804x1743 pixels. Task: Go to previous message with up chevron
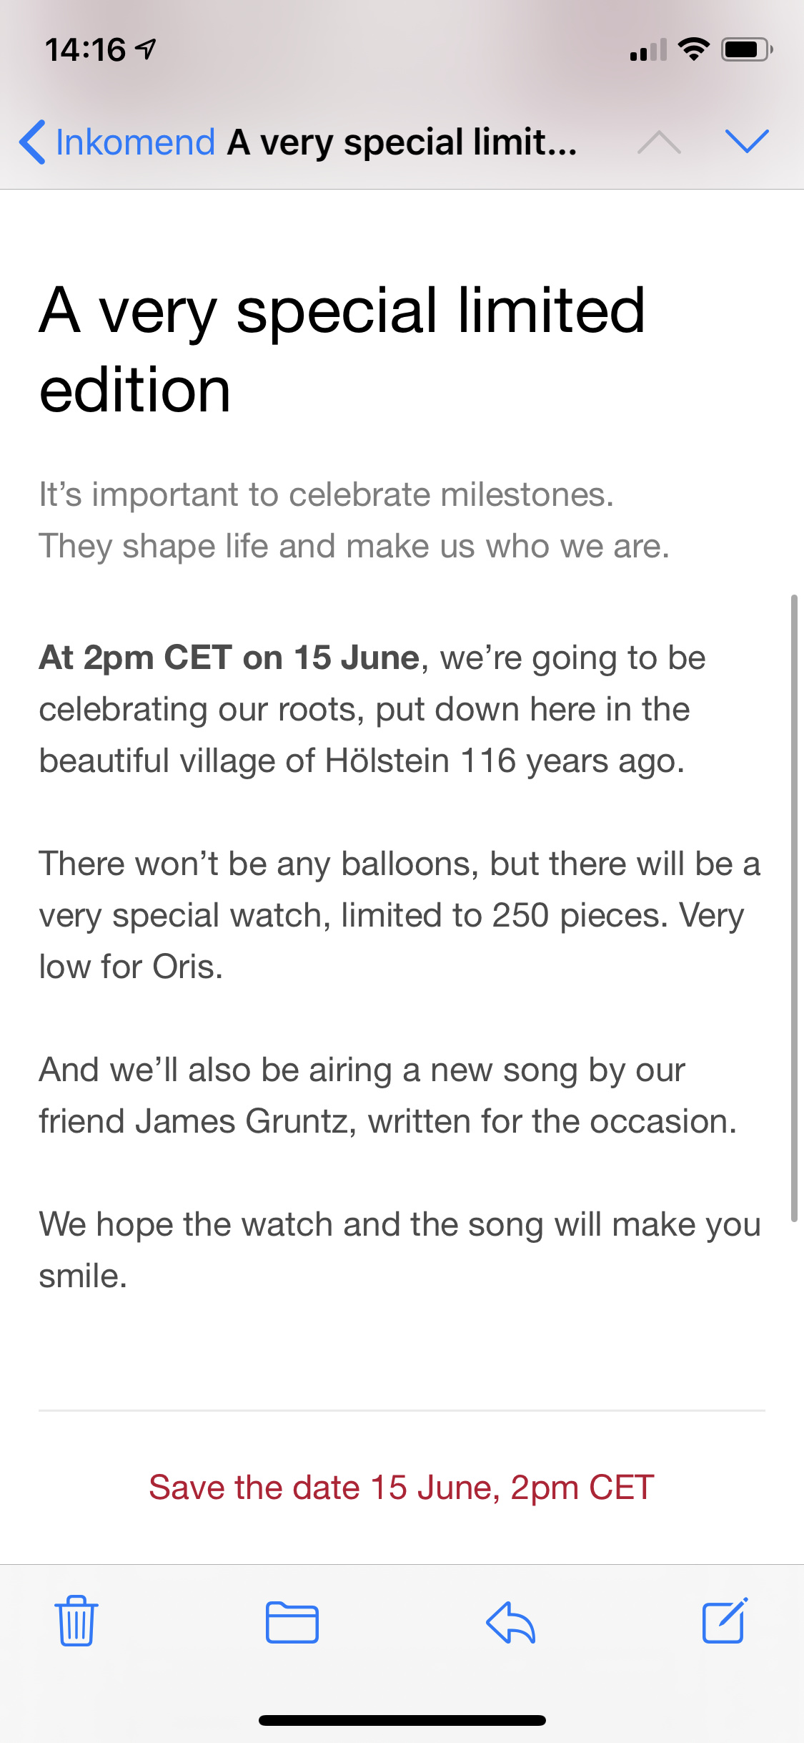(x=659, y=142)
